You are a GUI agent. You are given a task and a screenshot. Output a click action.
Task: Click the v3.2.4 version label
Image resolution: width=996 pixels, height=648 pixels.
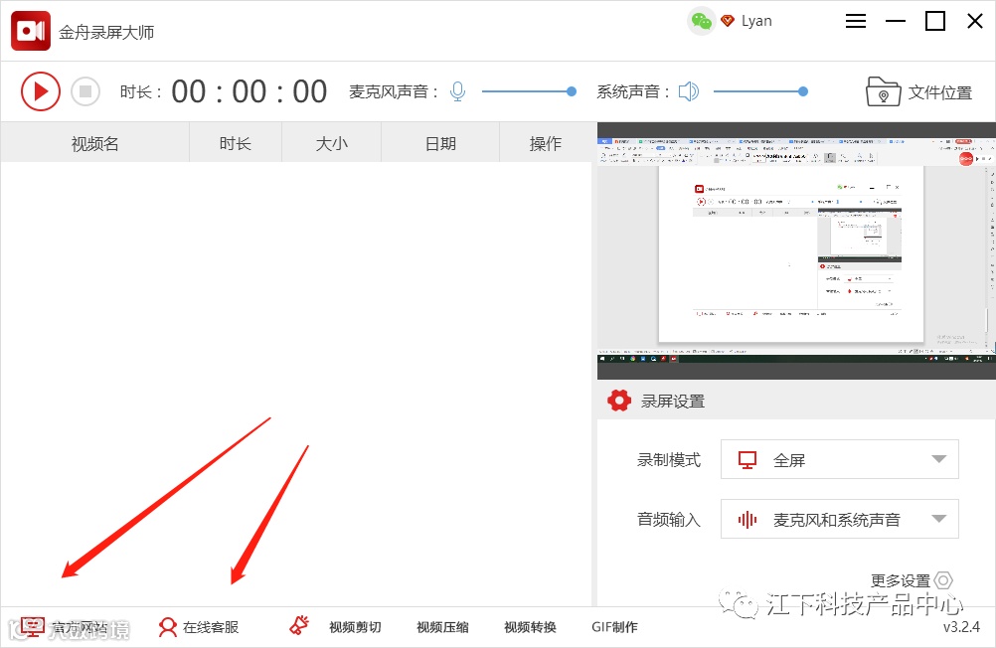(x=961, y=627)
